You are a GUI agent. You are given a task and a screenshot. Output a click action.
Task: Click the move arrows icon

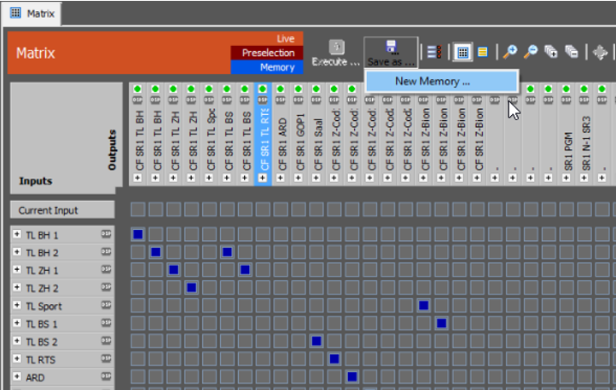(600, 52)
